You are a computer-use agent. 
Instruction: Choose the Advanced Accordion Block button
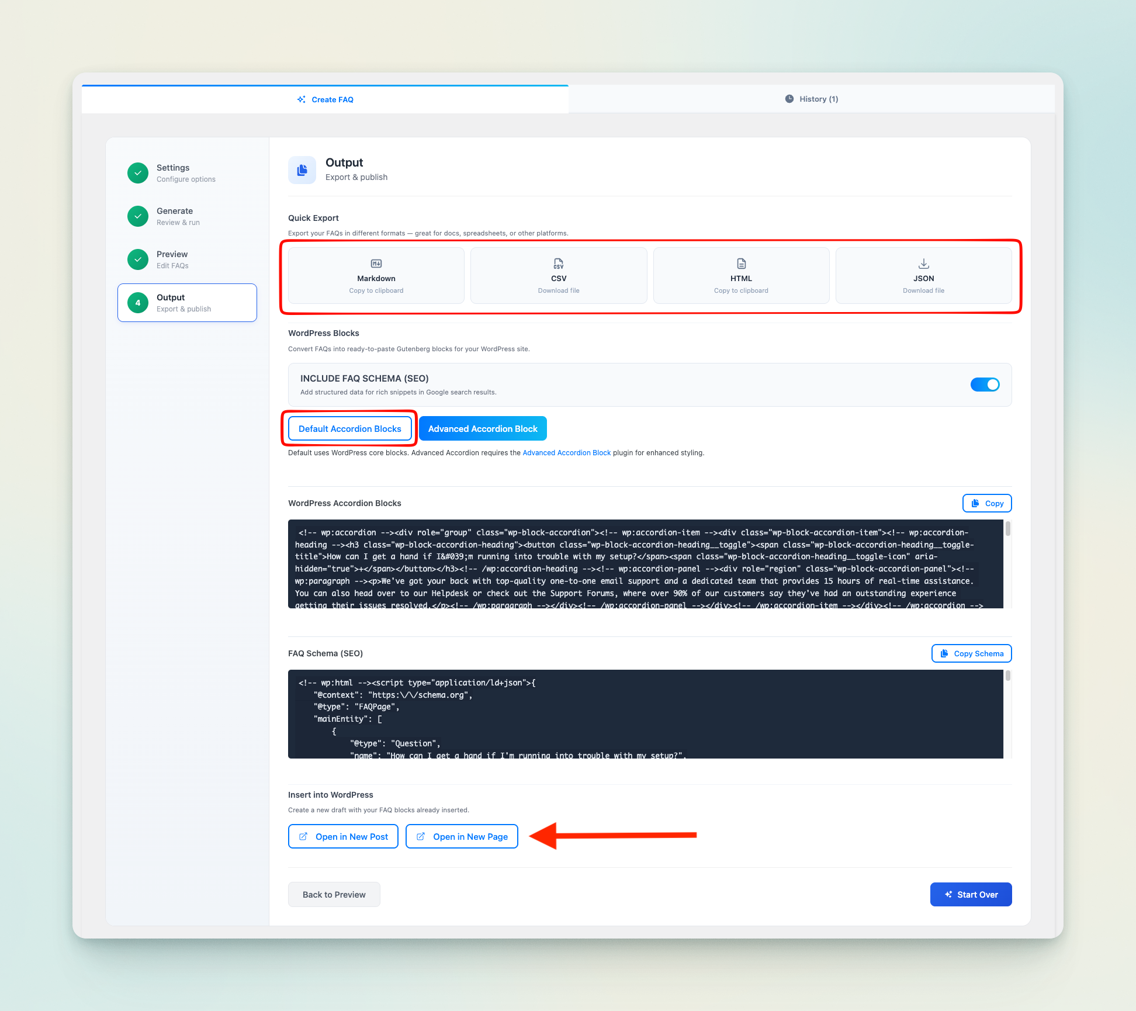tap(483, 429)
